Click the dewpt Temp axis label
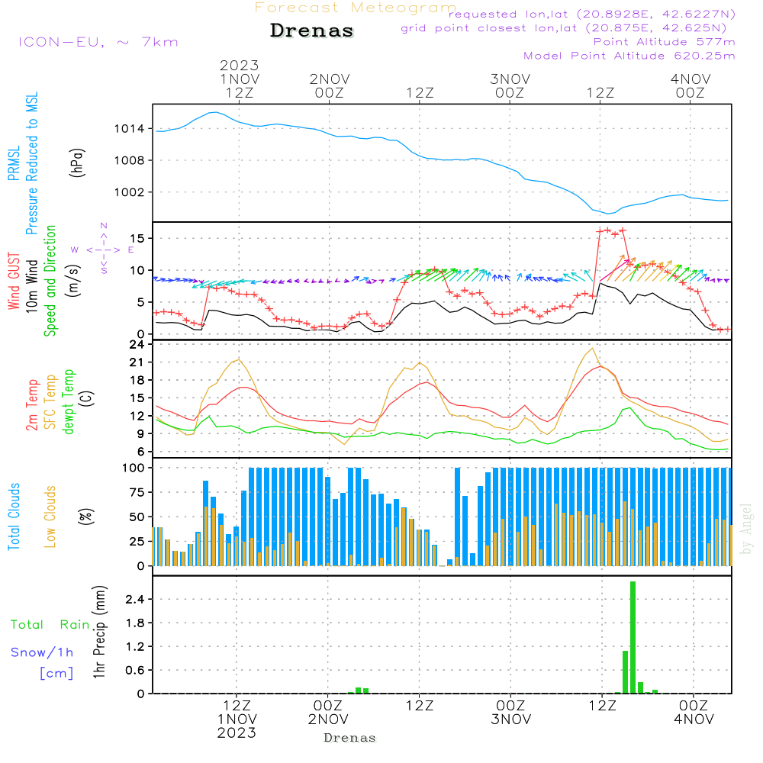 pyautogui.click(x=68, y=401)
